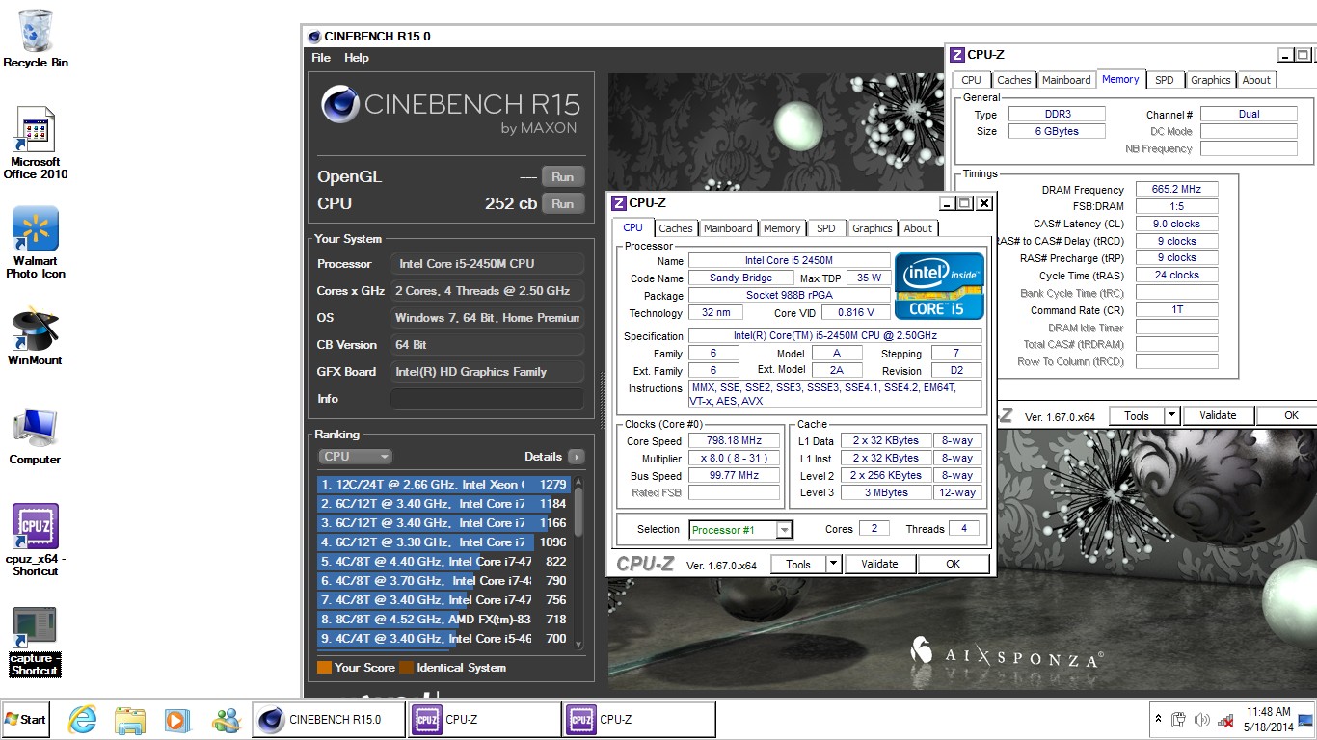Click Tools button in front CPU-Z

tap(798, 564)
